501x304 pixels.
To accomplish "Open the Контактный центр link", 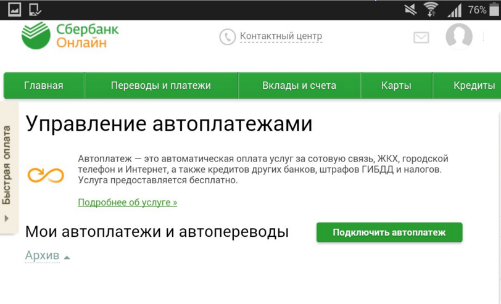I will 281,36.
